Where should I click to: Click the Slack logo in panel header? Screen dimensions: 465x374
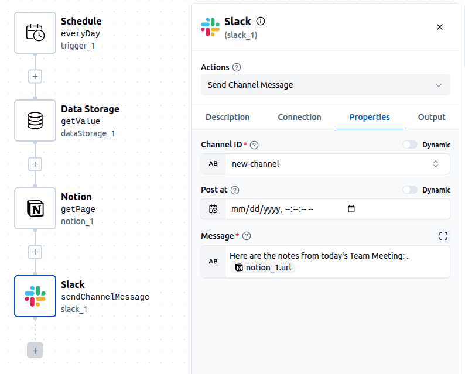(210, 27)
